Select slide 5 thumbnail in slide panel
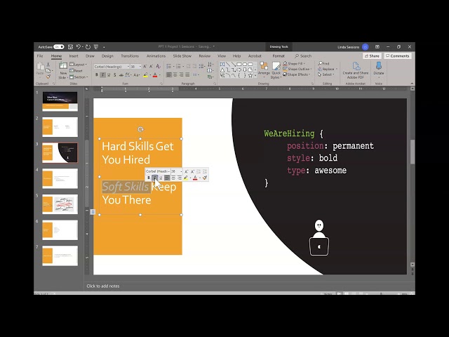Screen dimensions: 449x337 60,204
